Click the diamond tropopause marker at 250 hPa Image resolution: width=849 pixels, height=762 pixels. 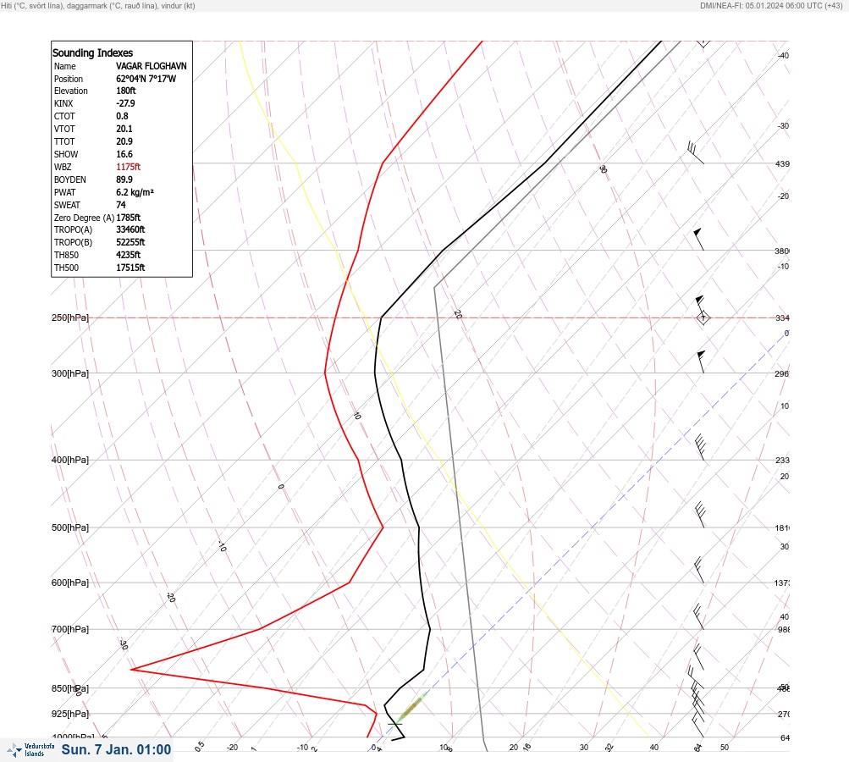pyautogui.click(x=703, y=317)
